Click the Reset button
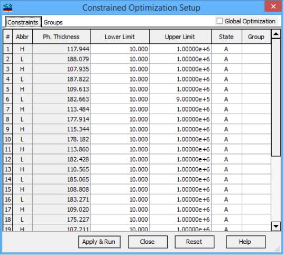 point(194,242)
